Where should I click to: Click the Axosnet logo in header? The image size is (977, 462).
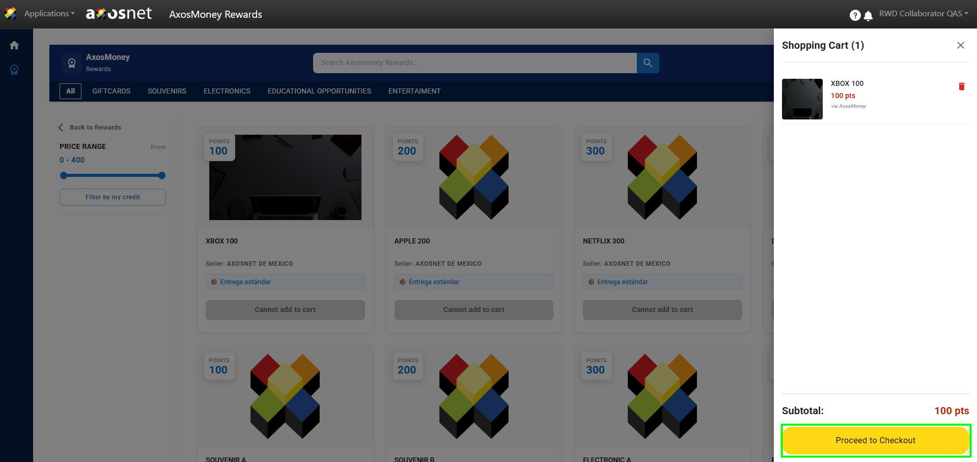point(119,14)
